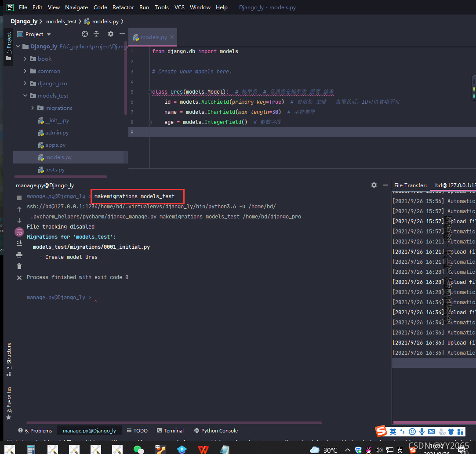Hide the manage.py console panel
476x454 pixels.
[385, 185]
